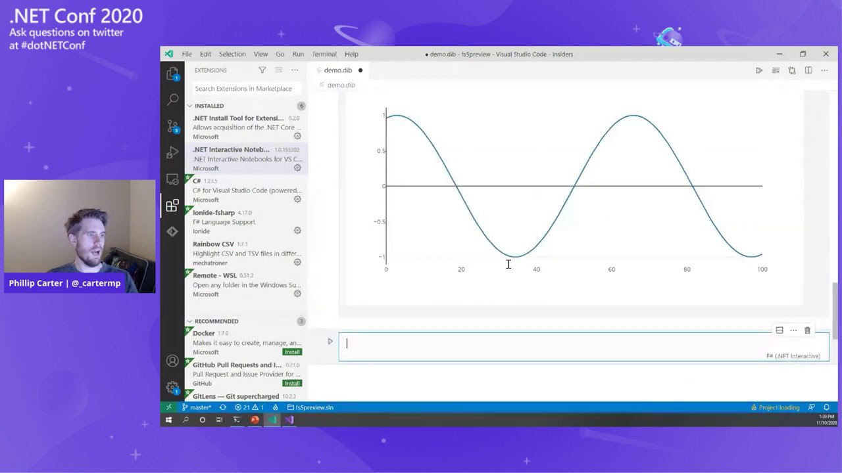Viewport: 842px width, 473px height.
Task: Install the Docker extension
Action: (x=292, y=352)
